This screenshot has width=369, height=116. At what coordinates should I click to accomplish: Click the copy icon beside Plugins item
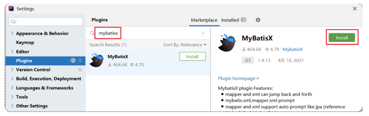click(80, 61)
